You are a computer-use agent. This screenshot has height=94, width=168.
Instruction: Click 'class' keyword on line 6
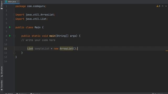(29, 27)
